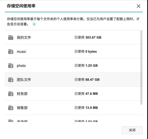Click the 关闭 button
The height and width of the screenshot is (139, 148).
click(x=132, y=130)
